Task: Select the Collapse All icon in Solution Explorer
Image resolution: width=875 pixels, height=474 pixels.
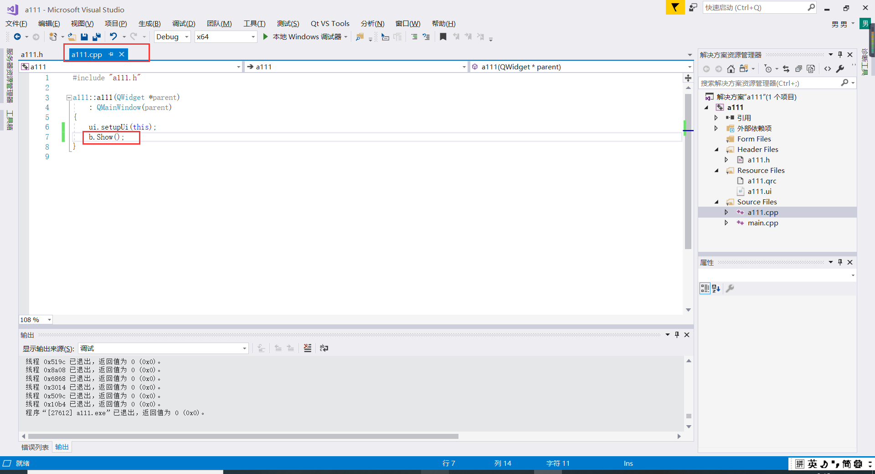Action: tap(798, 69)
